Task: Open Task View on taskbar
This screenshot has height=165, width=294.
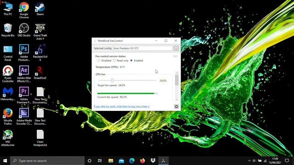Action: coord(100,161)
